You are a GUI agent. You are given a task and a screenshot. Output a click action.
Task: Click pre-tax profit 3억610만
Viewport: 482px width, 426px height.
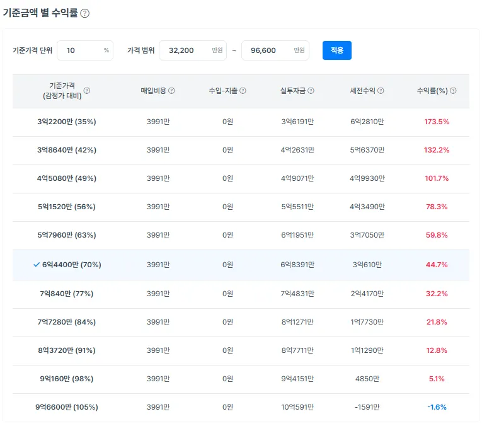tap(367, 265)
